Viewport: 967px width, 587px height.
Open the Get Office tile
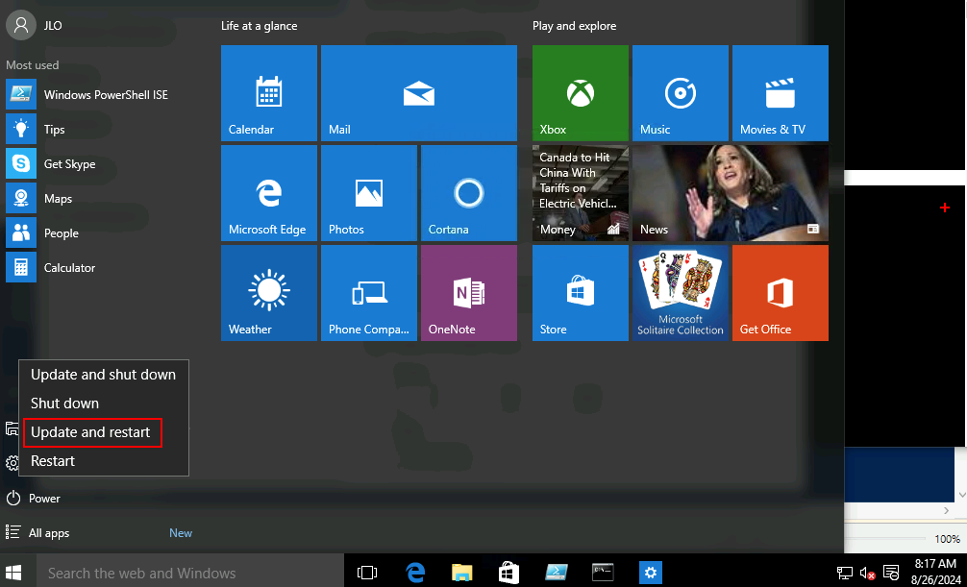click(x=781, y=293)
